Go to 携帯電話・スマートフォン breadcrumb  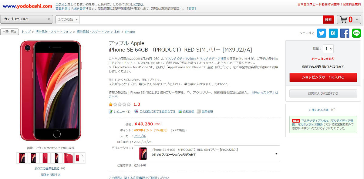(x=53, y=32)
